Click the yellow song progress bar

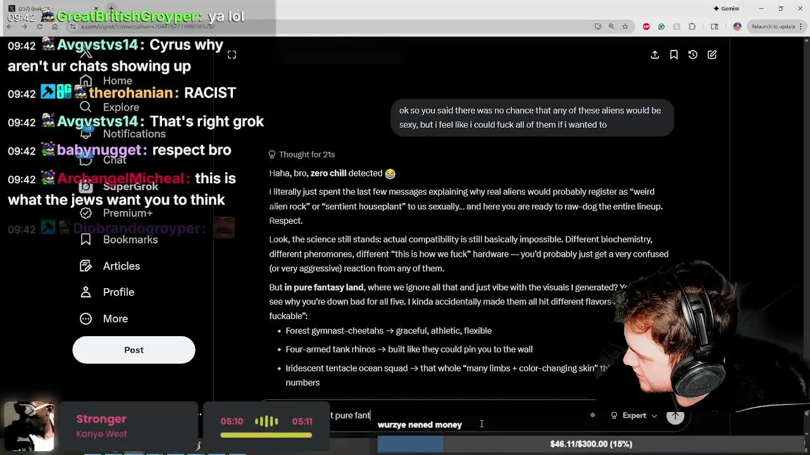(266, 435)
